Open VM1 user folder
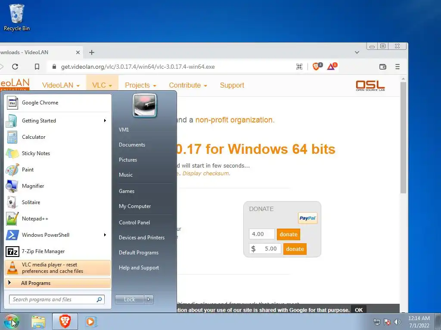 (x=124, y=130)
